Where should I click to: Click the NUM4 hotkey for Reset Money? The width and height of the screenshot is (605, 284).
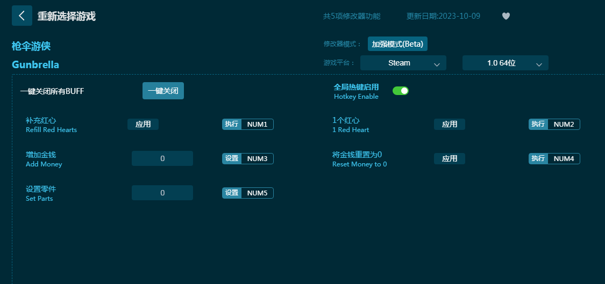(x=564, y=158)
